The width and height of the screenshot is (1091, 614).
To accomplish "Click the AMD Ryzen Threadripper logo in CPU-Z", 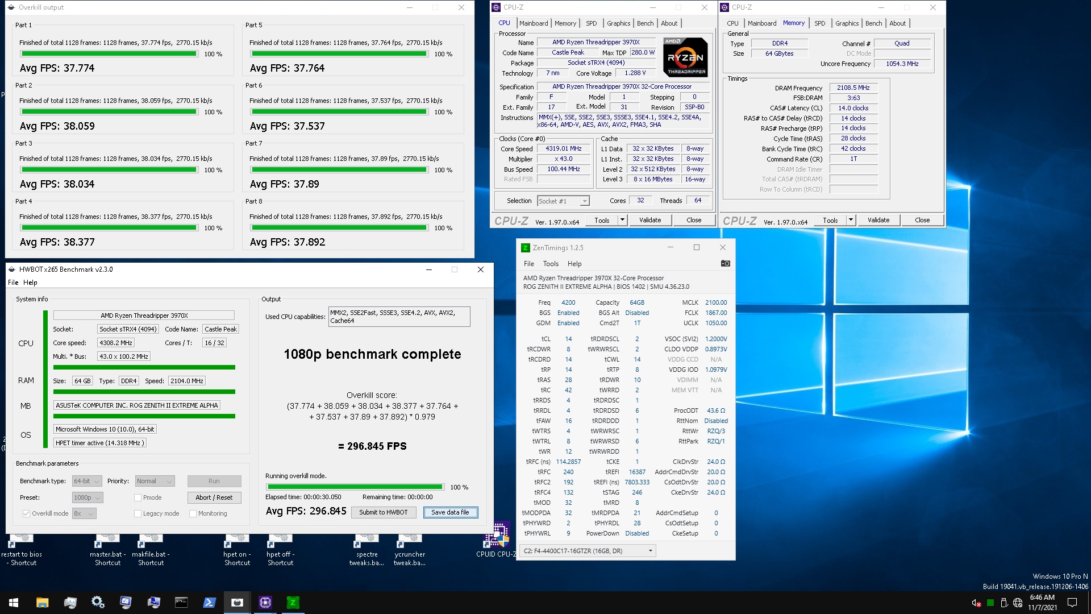I will pos(685,57).
